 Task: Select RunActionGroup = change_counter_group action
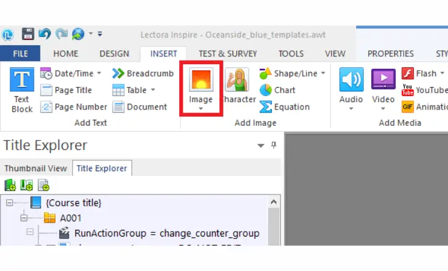(167, 233)
